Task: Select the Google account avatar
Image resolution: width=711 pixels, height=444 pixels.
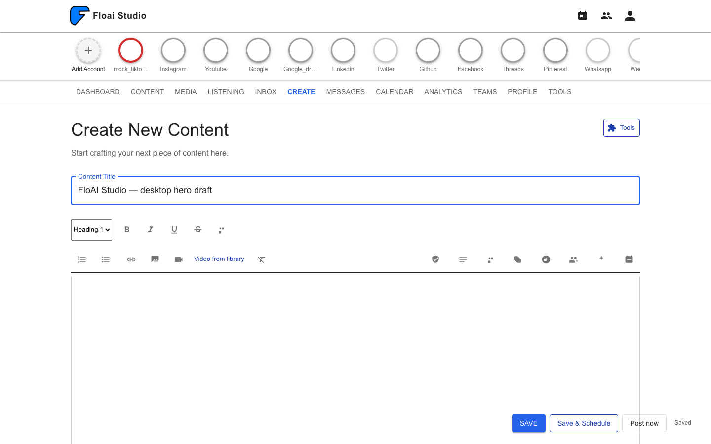Action: 258,50
